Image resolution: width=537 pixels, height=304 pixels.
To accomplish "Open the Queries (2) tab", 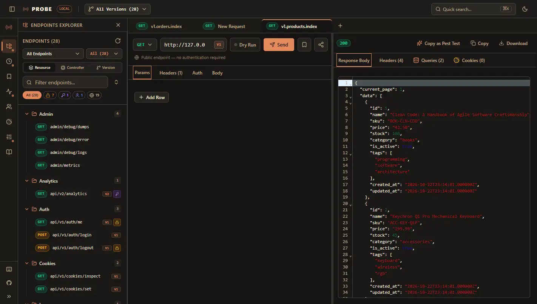I will coord(429,60).
